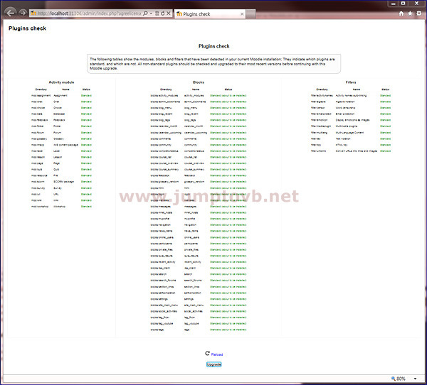
Task: Click 'Display emoticons as images' filter
Action: [x=353, y=120]
